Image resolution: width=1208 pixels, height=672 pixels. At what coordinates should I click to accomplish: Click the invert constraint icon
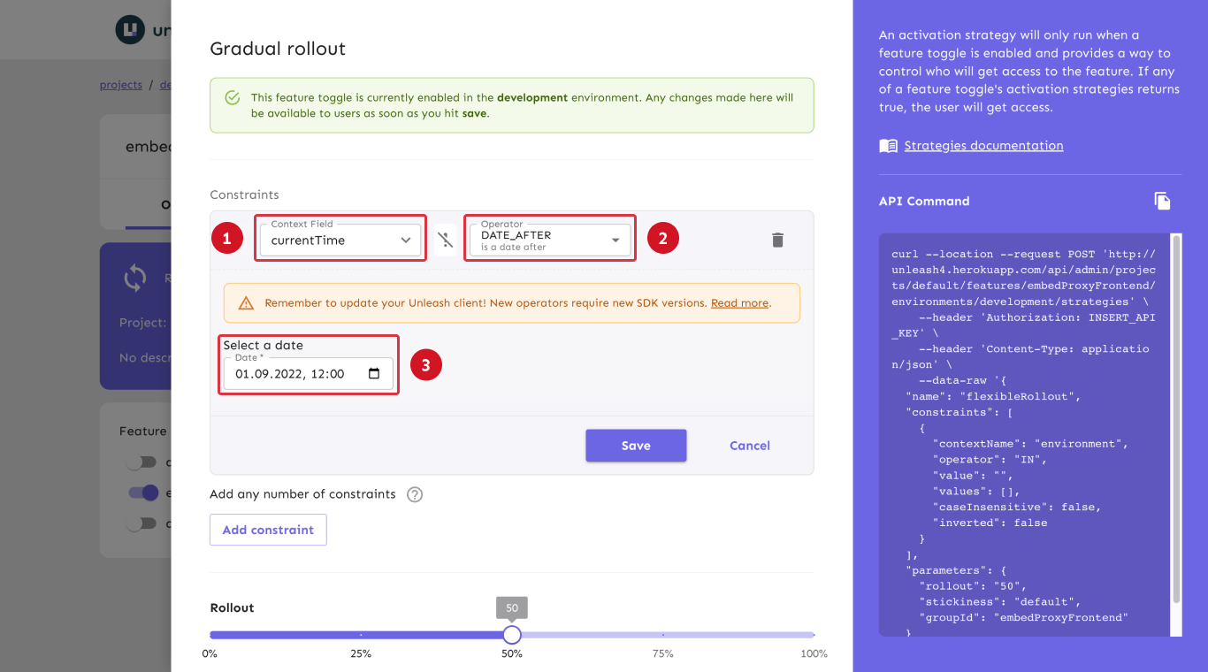[x=445, y=239]
